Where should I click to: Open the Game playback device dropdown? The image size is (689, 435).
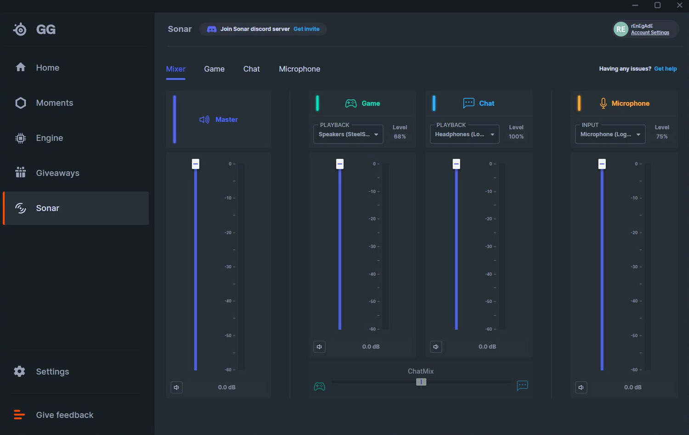pyautogui.click(x=348, y=134)
